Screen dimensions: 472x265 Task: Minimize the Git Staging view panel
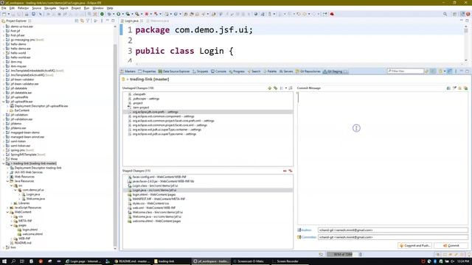point(462,71)
